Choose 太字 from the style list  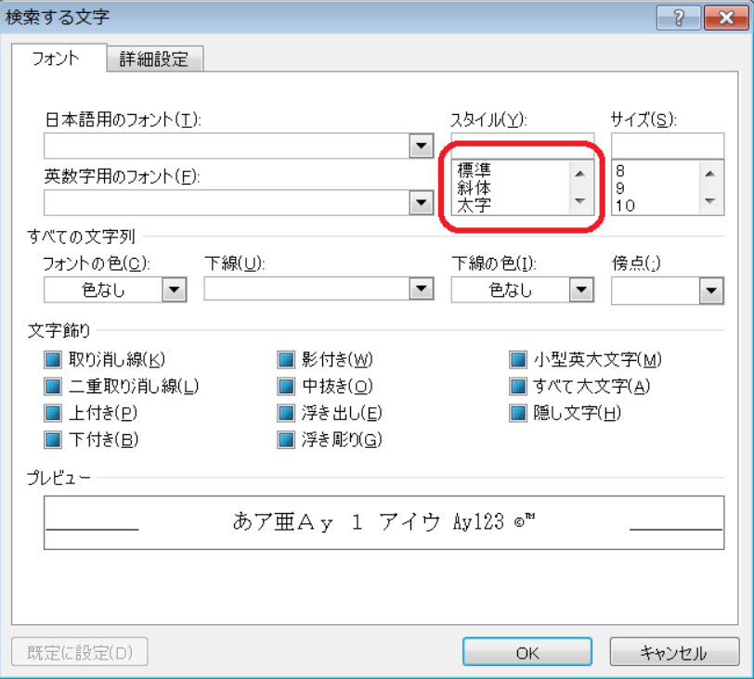[x=474, y=205]
